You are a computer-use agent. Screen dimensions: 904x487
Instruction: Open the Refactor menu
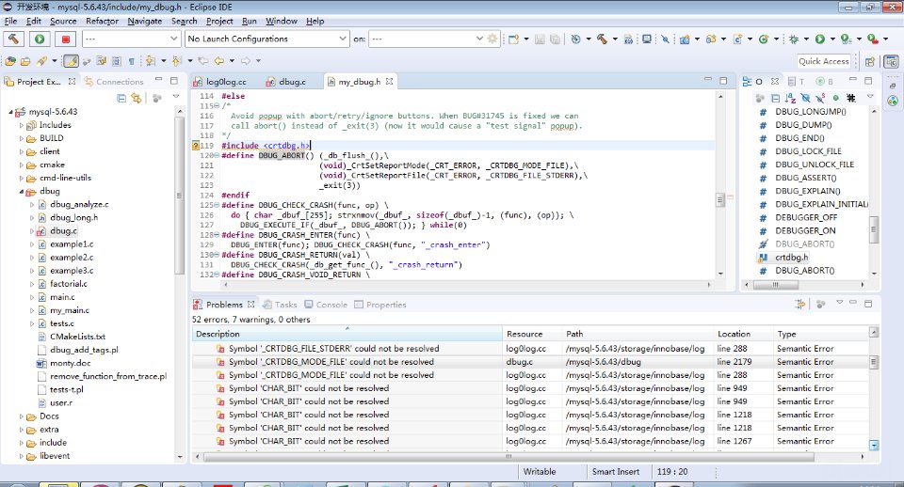tap(102, 21)
